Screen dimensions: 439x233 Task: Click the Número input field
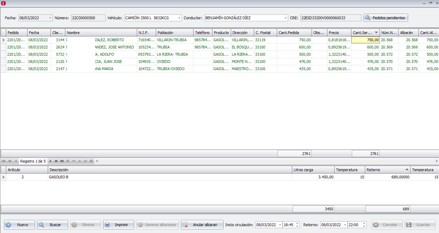(x=88, y=18)
